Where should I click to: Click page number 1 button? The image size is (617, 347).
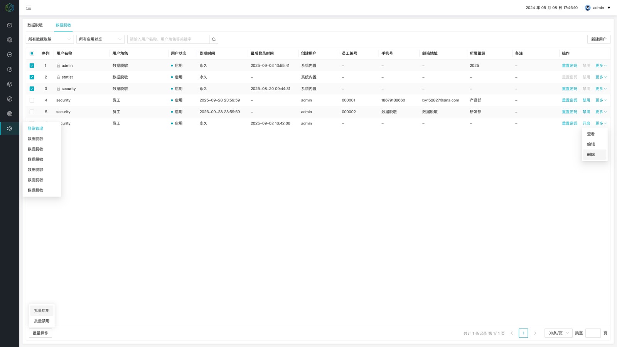tap(523, 333)
